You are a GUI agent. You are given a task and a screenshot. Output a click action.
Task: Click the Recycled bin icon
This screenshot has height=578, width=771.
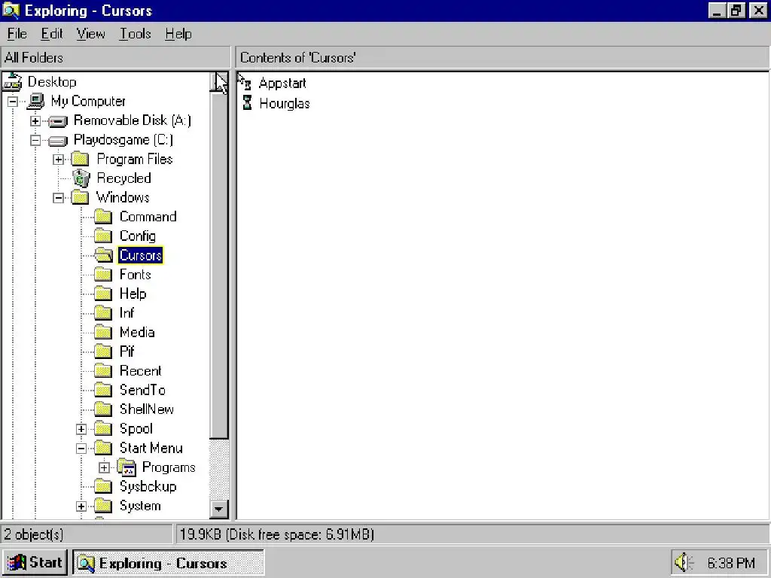[81, 178]
